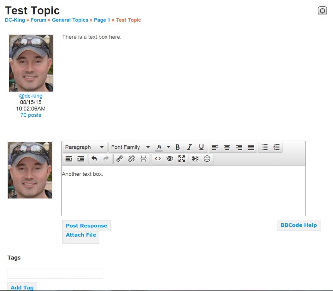Viewport: 333px width, 291px height.
Task: Click the Test Topic breadcrumb text
Action: pos(129,20)
